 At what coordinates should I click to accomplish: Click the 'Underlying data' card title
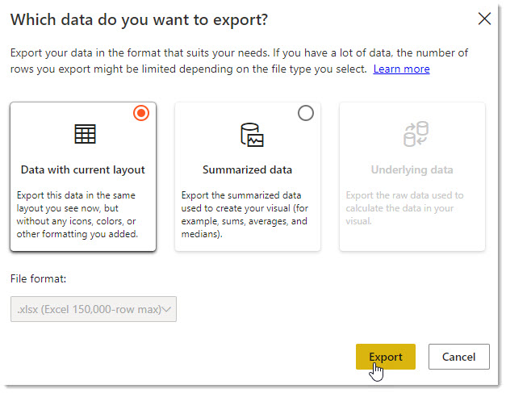point(412,169)
